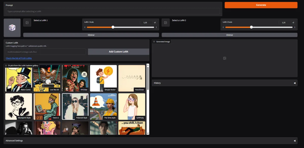304x148 pixels.
Task: Click the gallery scrollbar up arrow
Action: [x=148, y=65]
